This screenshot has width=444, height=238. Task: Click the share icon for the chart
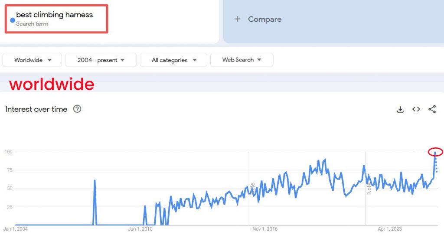432,109
